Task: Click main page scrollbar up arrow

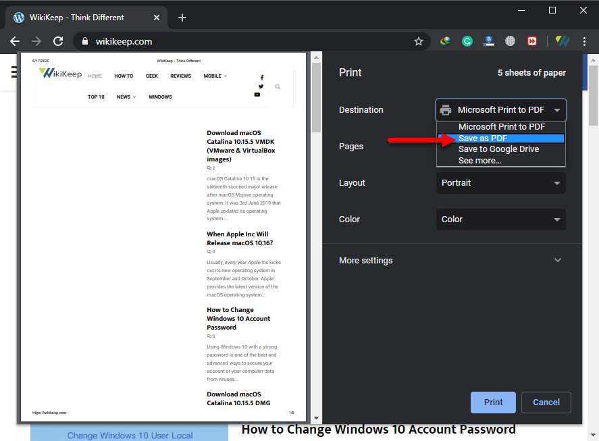Action: (593, 60)
